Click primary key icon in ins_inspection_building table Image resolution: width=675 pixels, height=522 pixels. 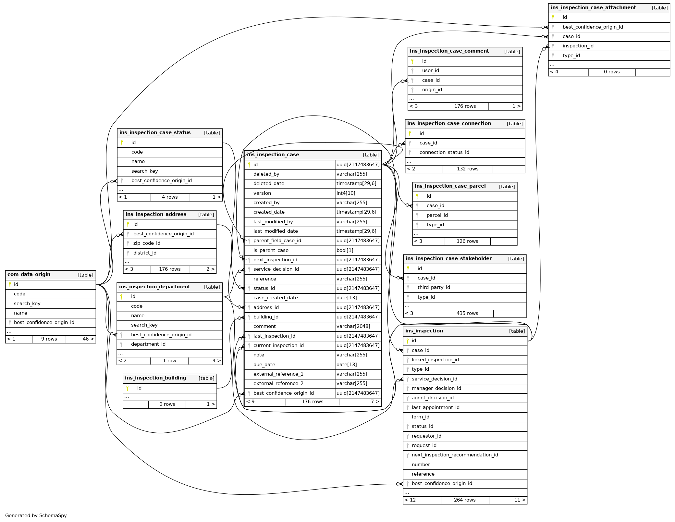pos(127,388)
